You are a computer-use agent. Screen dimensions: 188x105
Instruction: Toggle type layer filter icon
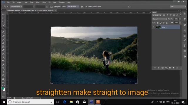[171, 15]
